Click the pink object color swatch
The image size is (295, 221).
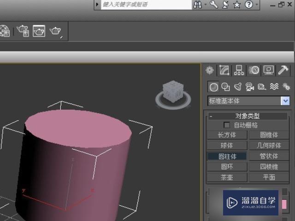[x=284, y=204]
